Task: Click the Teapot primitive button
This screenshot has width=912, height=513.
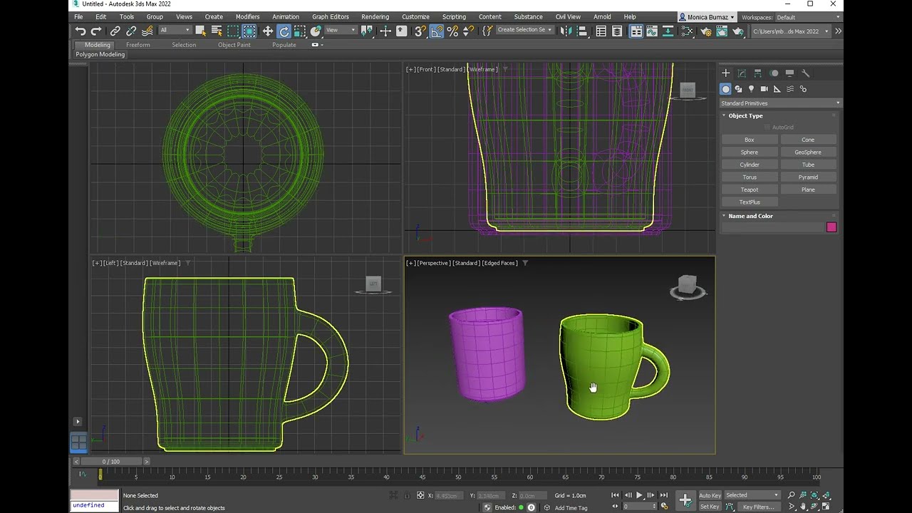Action: pyautogui.click(x=750, y=190)
